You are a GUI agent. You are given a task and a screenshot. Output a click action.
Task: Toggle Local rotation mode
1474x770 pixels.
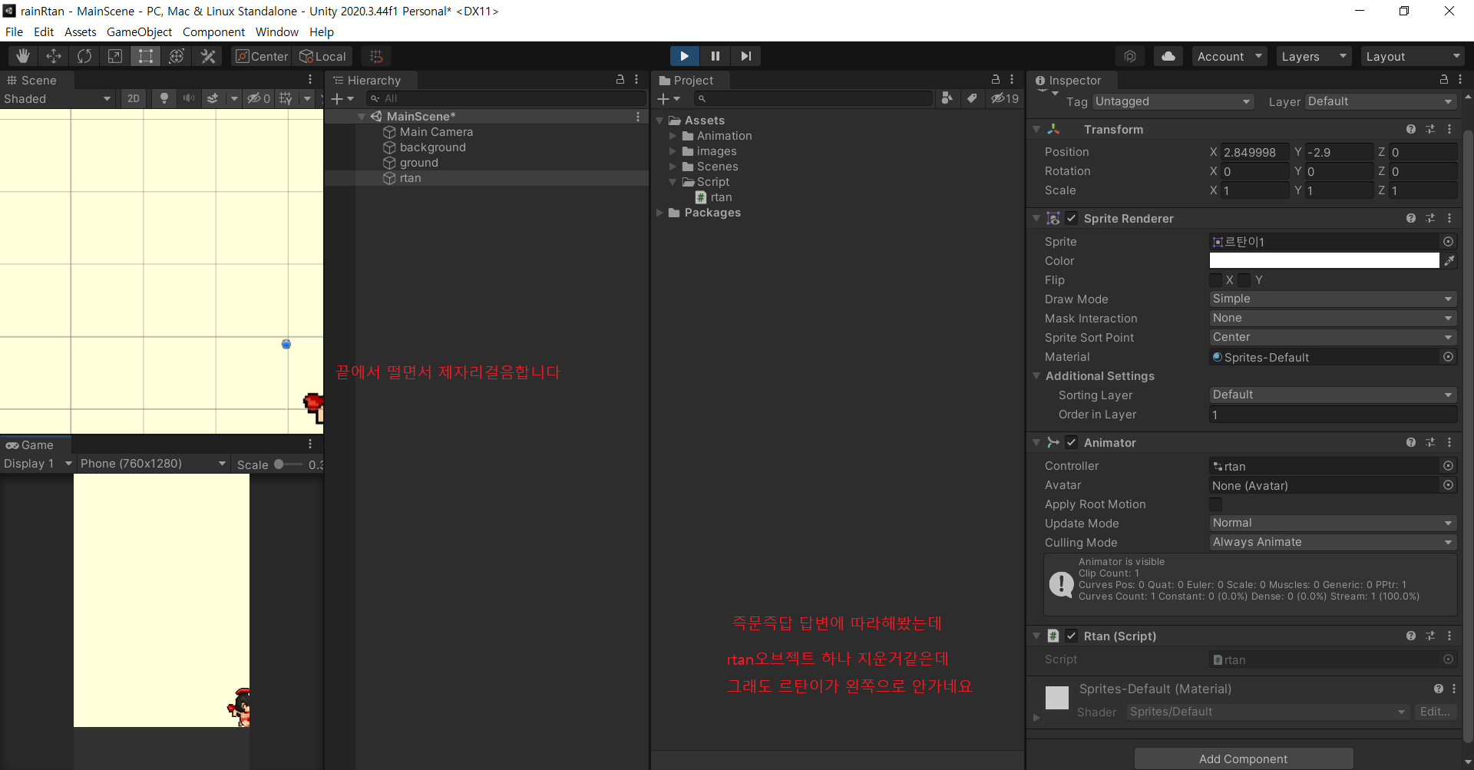(x=323, y=56)
